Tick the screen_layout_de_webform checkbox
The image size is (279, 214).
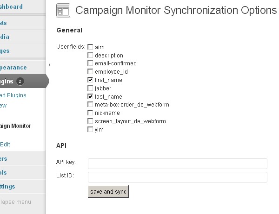click(90, 121)
